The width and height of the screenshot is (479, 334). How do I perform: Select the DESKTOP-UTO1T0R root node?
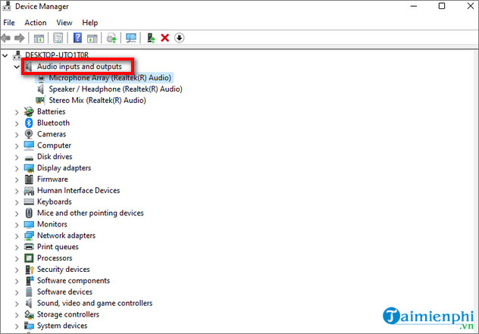point(56,55)
